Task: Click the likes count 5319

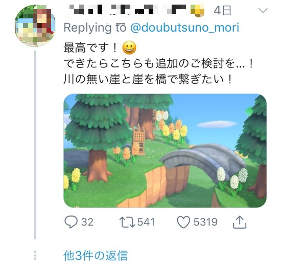Action: coord(205,222)
